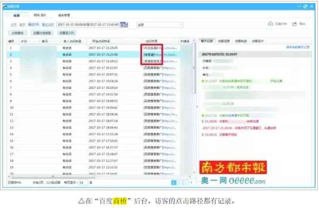The height and width of the screenshot is (208, 319).
Task: Select the highlighted record at 21:23:56
Action: (99, 54)
